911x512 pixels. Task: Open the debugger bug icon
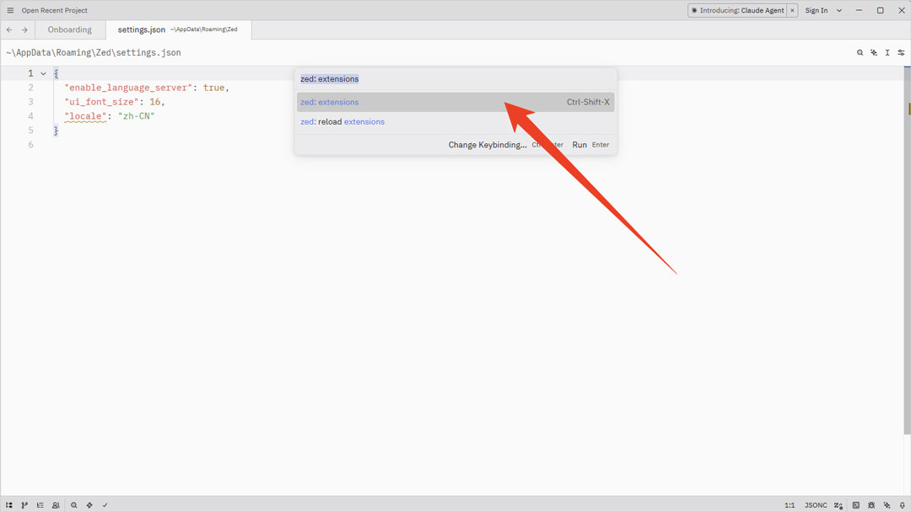point(871,505)
